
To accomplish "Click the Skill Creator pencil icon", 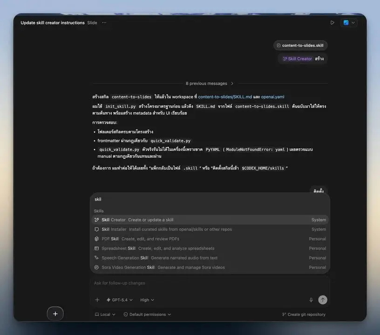I will click(x=96, y=220).
